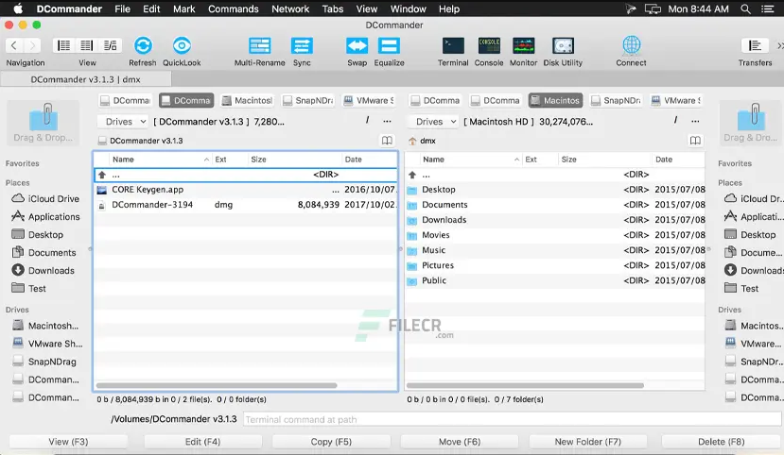Open Terminal from the toolbar
784x455 pixels.
coord(453,46)
